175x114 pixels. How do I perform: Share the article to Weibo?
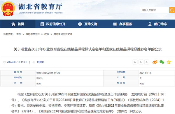click(x=155, y=62)
